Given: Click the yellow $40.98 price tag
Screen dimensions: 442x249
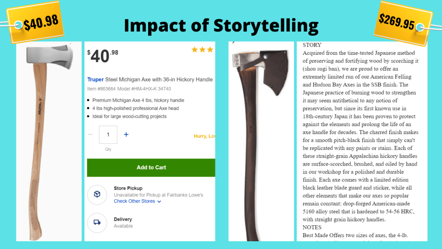Looking at the screenshot, I should point(36,22).
